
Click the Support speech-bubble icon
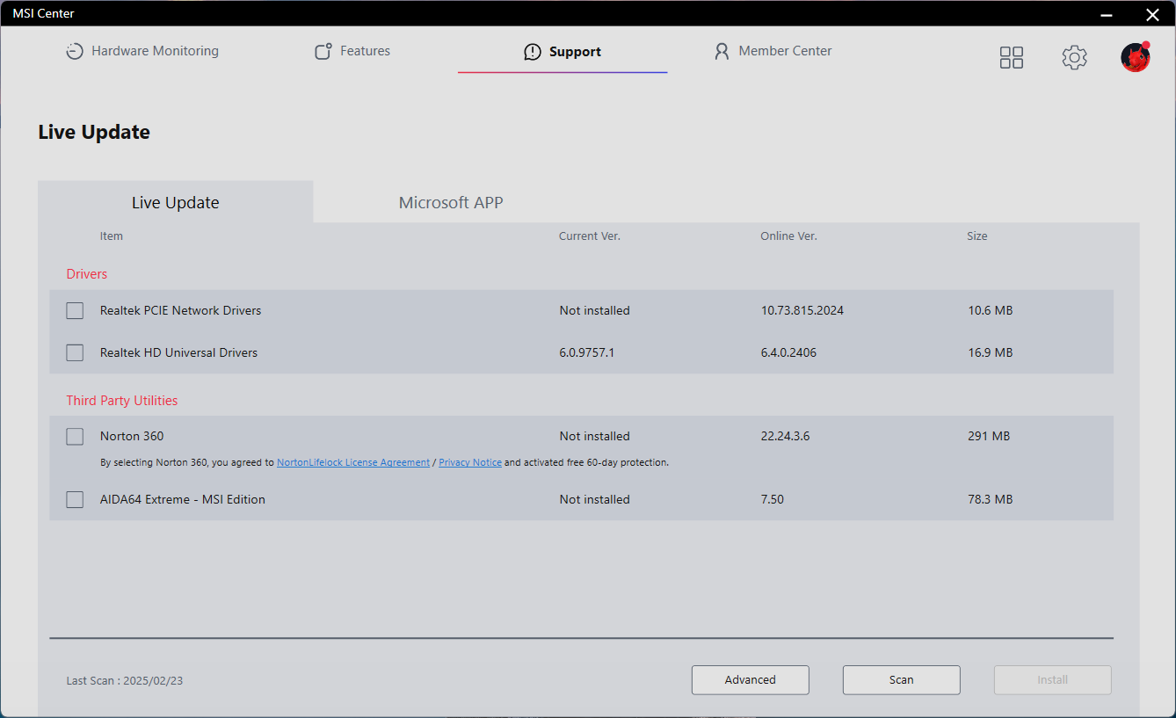(533, 52)
